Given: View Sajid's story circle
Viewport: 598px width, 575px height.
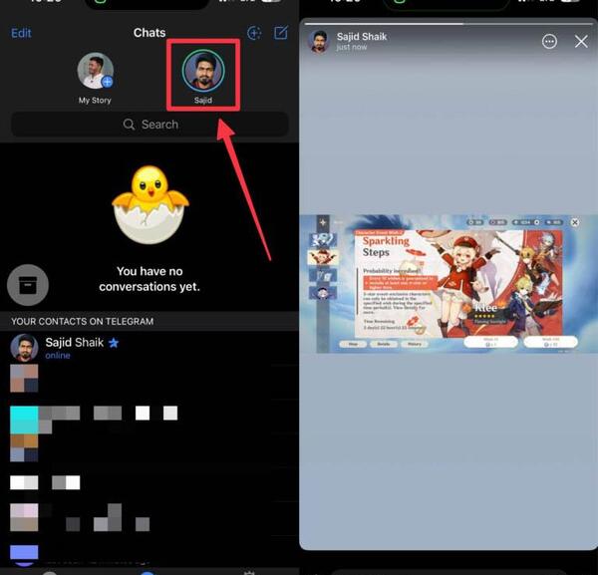Looking at the screenshot, I should click(x=203, y=71).
